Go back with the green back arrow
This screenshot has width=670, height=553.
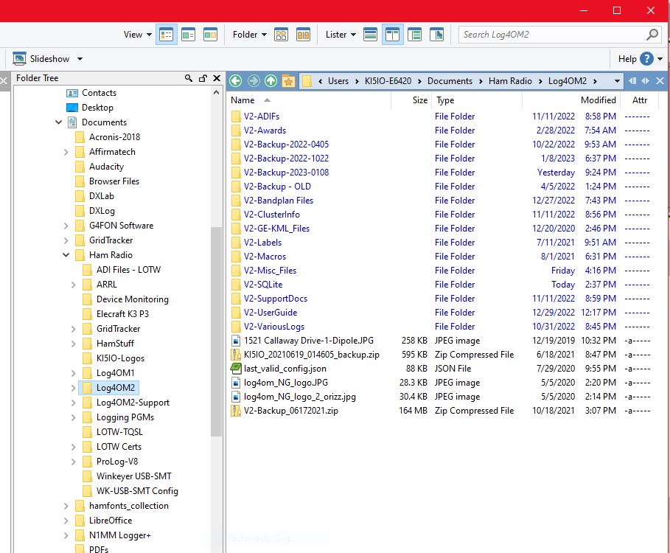click(x=235, y=81)
